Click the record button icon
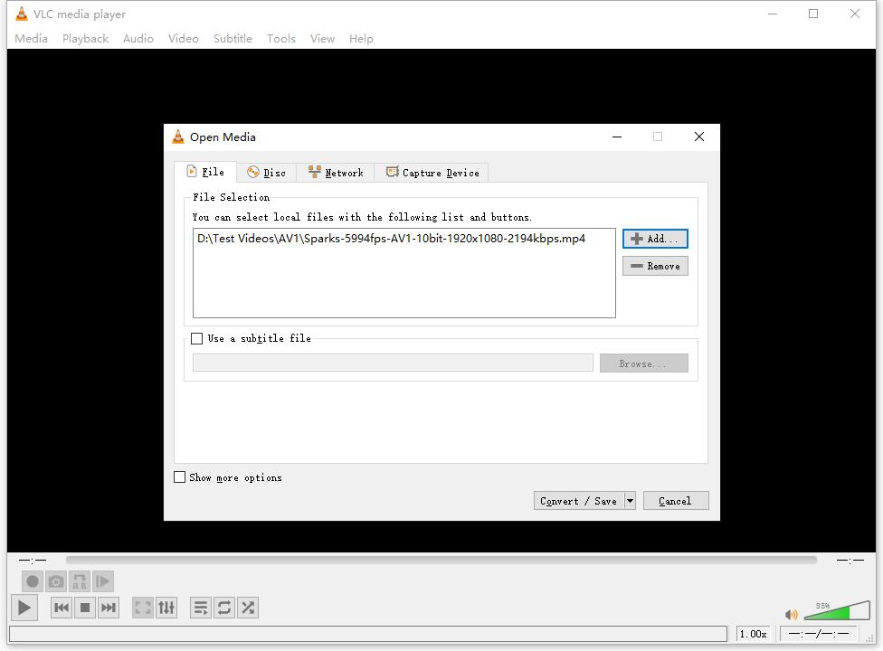 coord(33,581)
